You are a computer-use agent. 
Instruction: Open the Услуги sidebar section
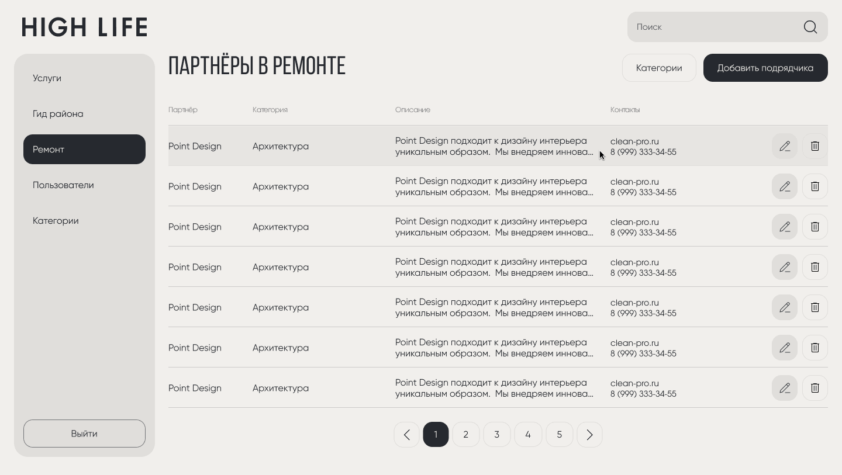coord(47,78)
